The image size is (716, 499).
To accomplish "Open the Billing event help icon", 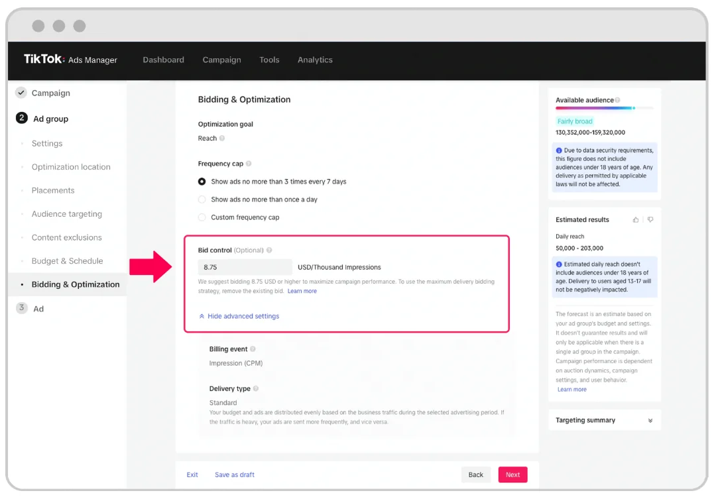I will pyautogui.click(x=253, y=349).
